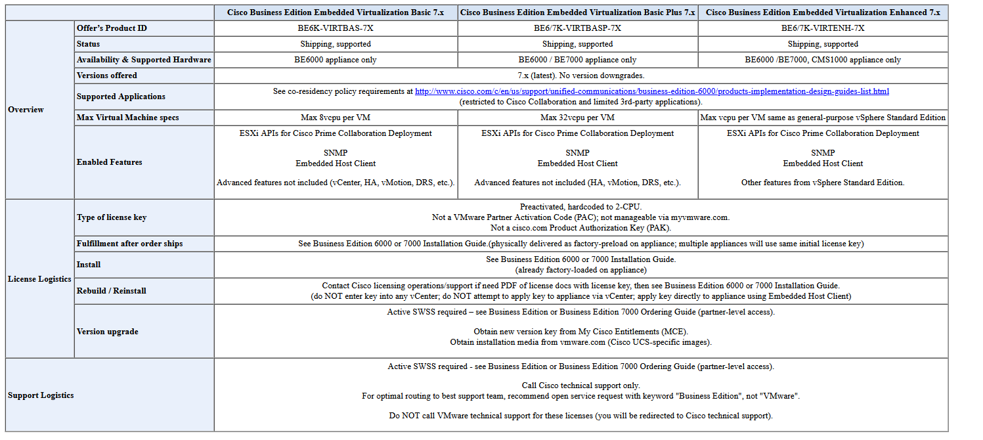
Task: Click 'Obtain new version key from My Cisco Entitlements' text
Action: pos(581,332)
